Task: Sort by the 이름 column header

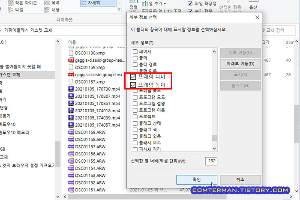Action: [x=72, y=42]
